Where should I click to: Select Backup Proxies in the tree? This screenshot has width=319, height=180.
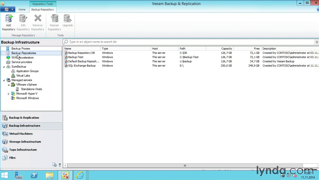point(21,49)
